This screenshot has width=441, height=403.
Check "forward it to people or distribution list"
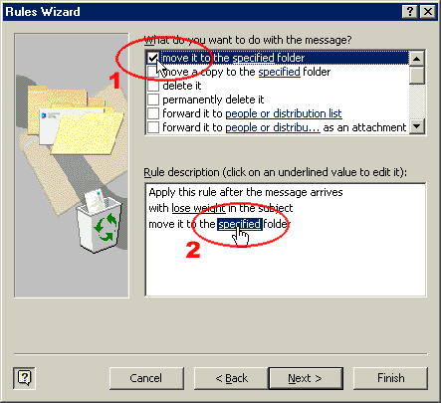point(153,113)
